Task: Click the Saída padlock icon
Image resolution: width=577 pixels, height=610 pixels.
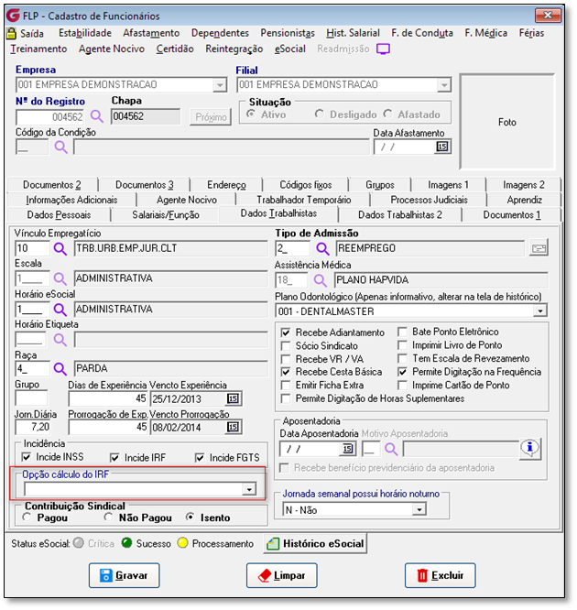Action: point(12,34)
